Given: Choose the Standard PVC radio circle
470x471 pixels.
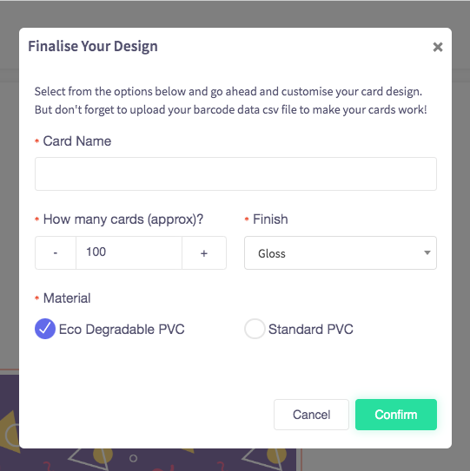Looking at the screenshot, I should click(255, 329).
